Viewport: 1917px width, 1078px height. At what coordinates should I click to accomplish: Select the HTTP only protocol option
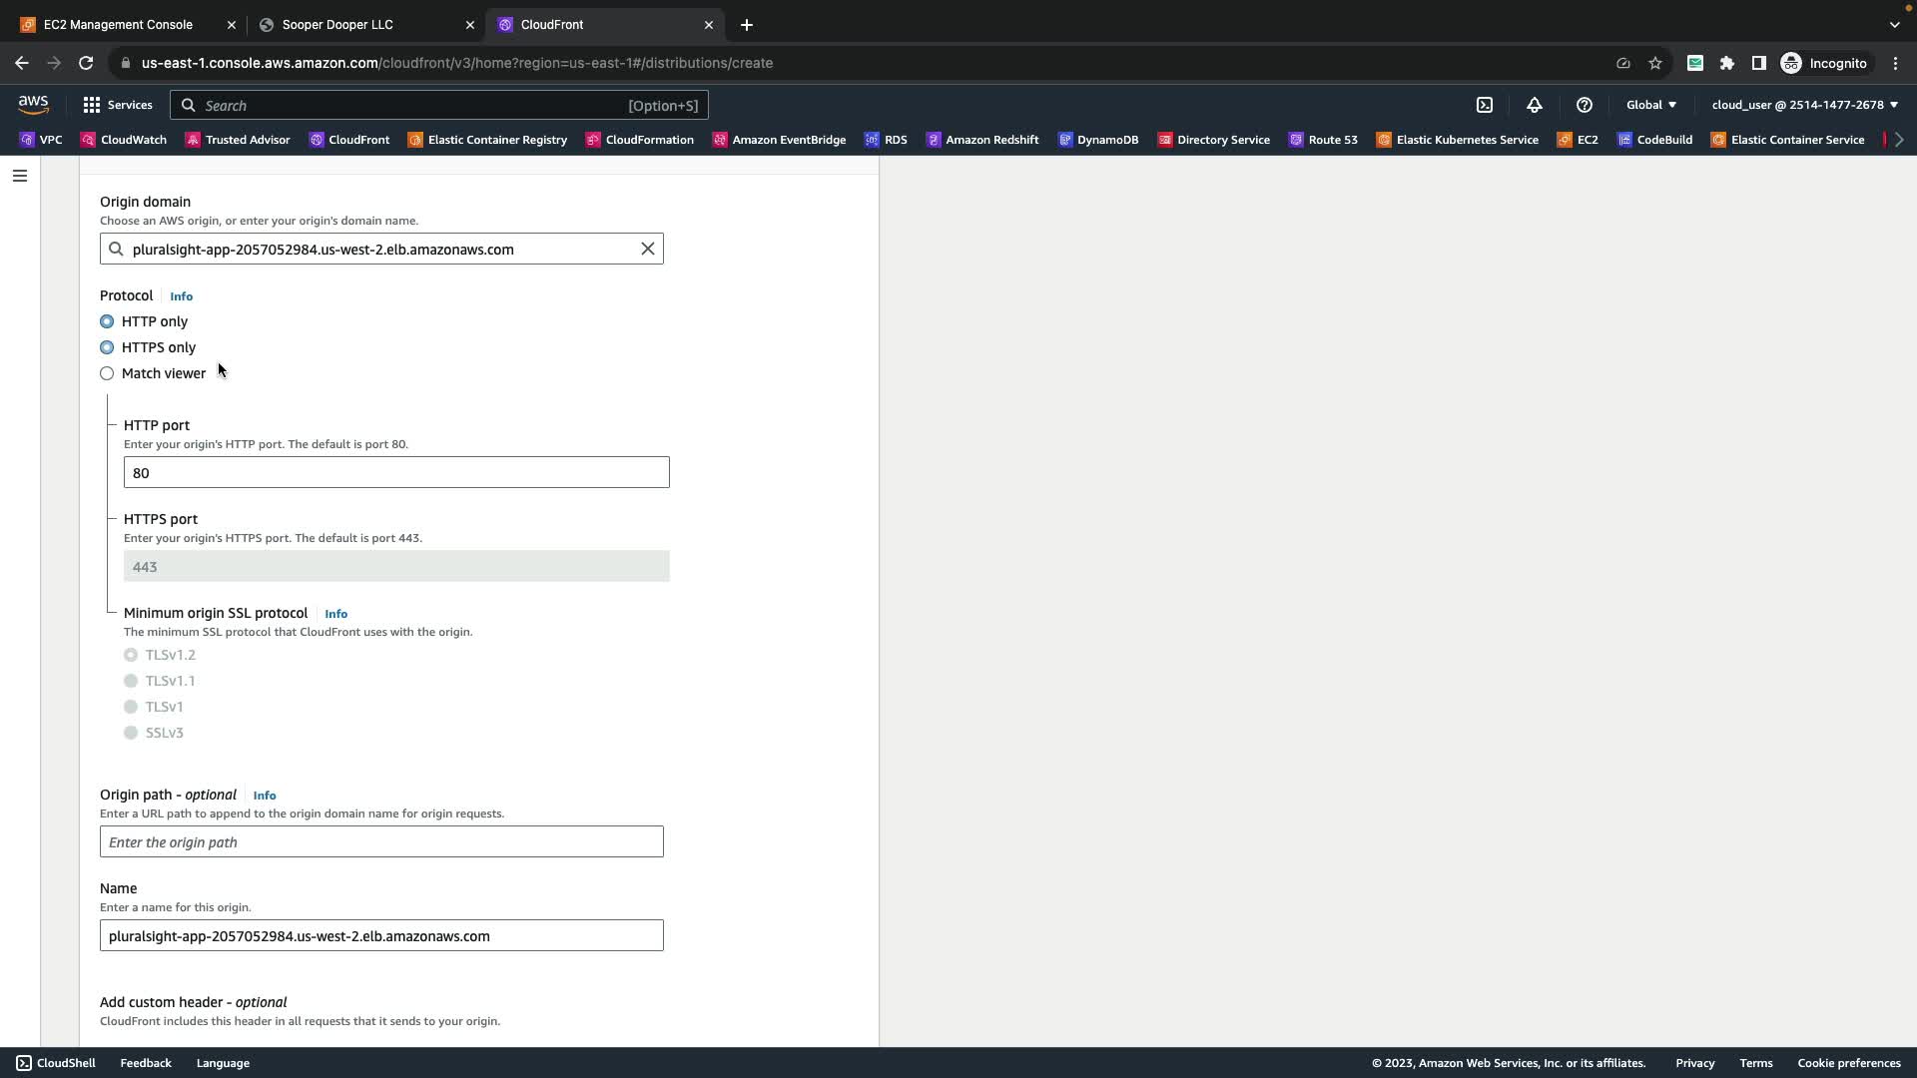pos(107,321)
